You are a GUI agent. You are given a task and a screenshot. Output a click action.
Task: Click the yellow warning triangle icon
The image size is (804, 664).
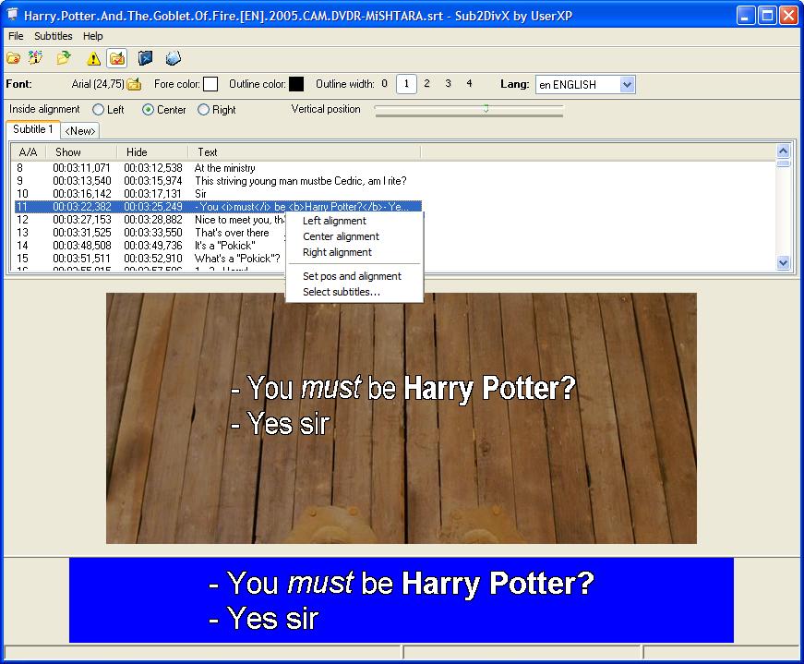coord(93,58)
